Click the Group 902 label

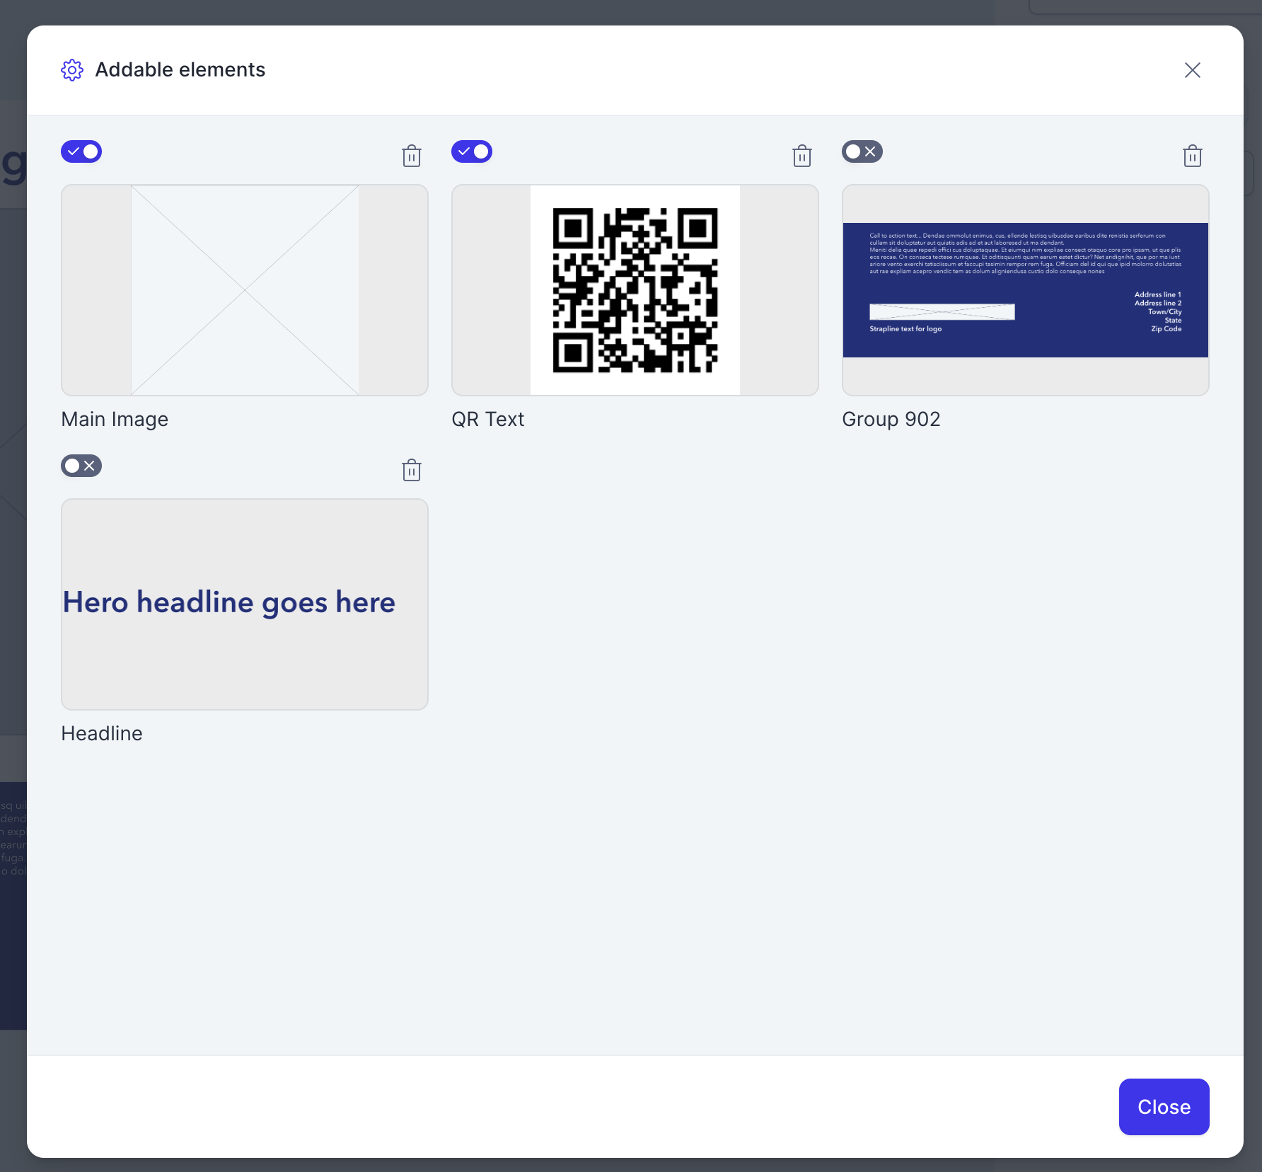(x=891, y=419)
